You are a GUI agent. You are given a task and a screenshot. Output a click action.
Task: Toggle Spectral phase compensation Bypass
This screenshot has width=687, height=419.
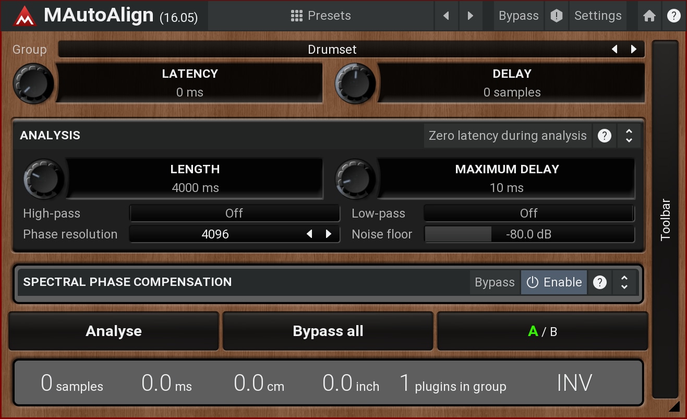tap(495, 282)
